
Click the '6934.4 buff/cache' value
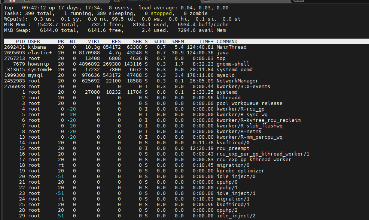tap(203, 25)
